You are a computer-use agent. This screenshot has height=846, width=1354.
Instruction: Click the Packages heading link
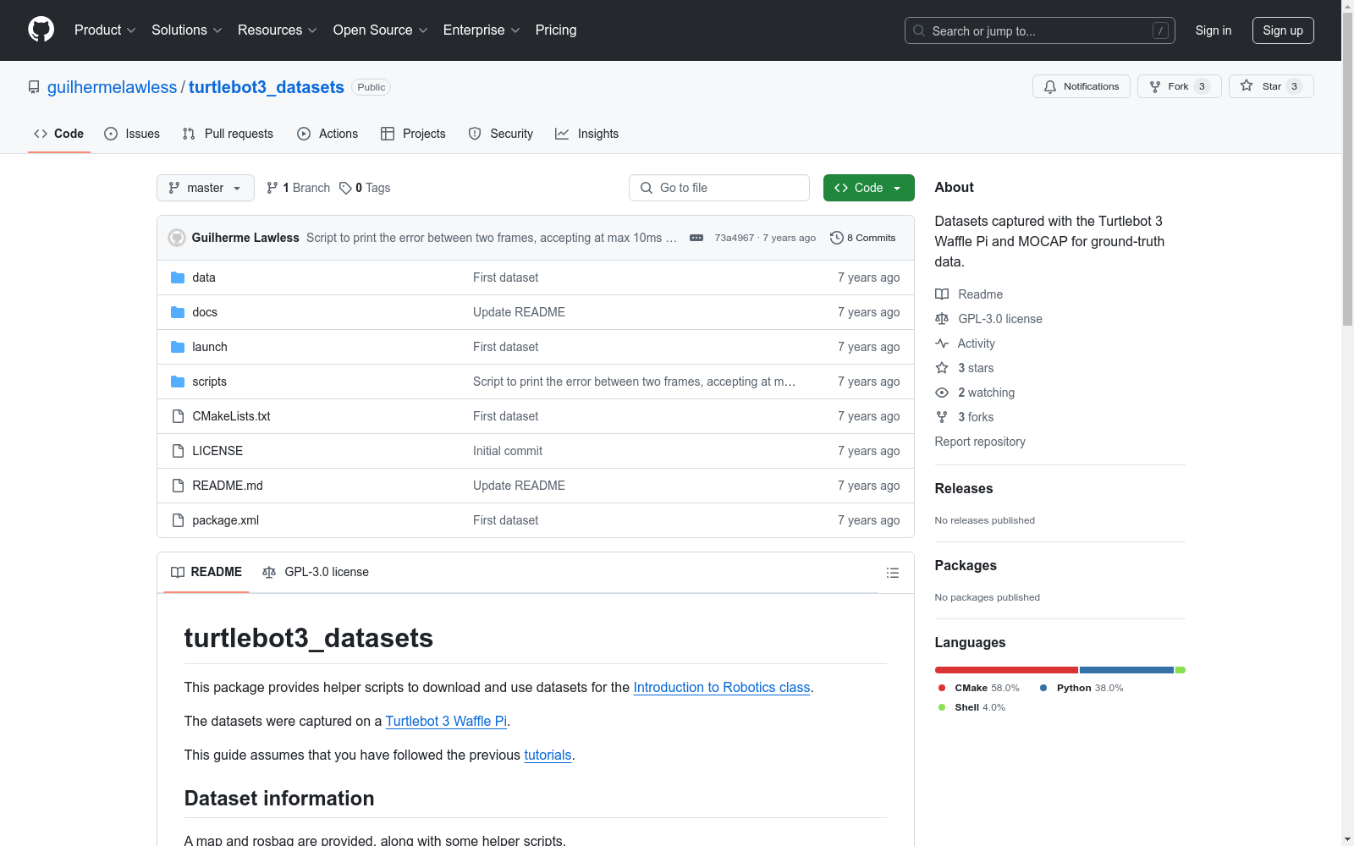966,565
